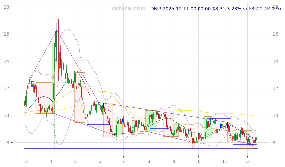Screen dimensions: 285x167
Task: Click the 10 label on left price axis
Action: tap(10, 115)
